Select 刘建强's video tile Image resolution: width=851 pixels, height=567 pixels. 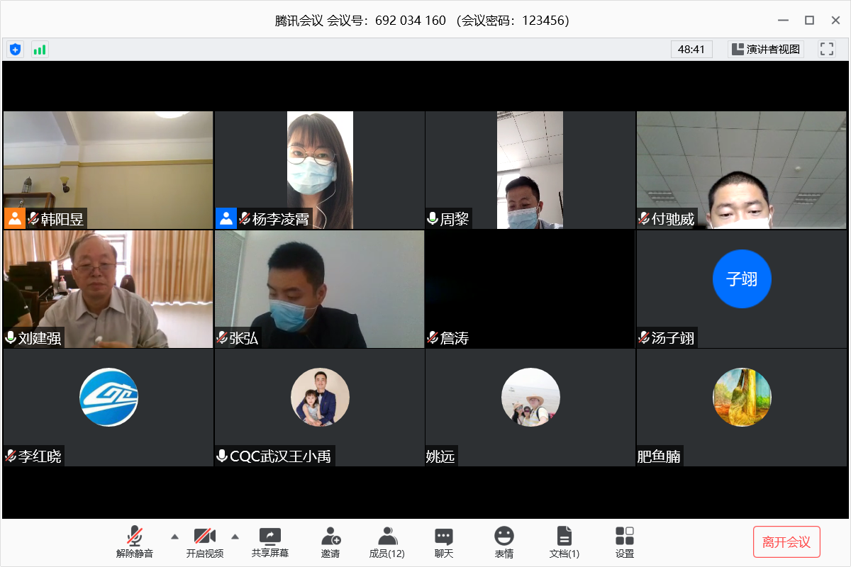(x=108, y=288)
